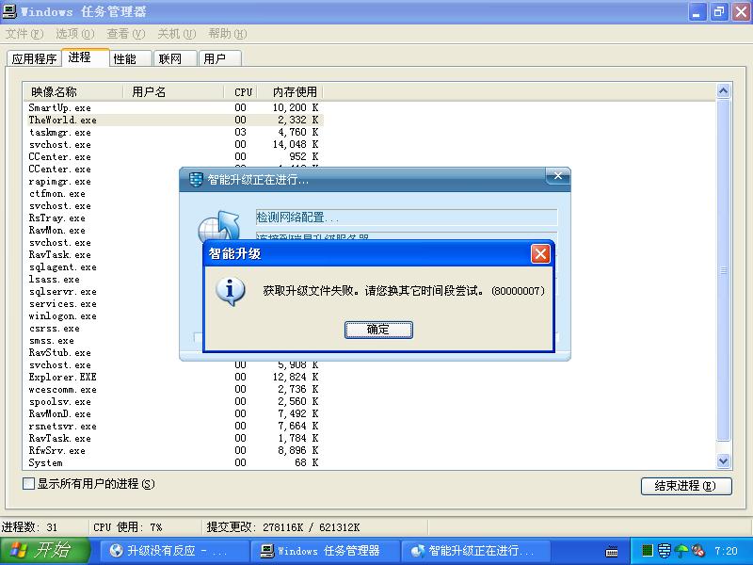The height and width of the screenshot is (565, 753).
Task: Switch to the 应用程序 tab
Action: point(34,58)
